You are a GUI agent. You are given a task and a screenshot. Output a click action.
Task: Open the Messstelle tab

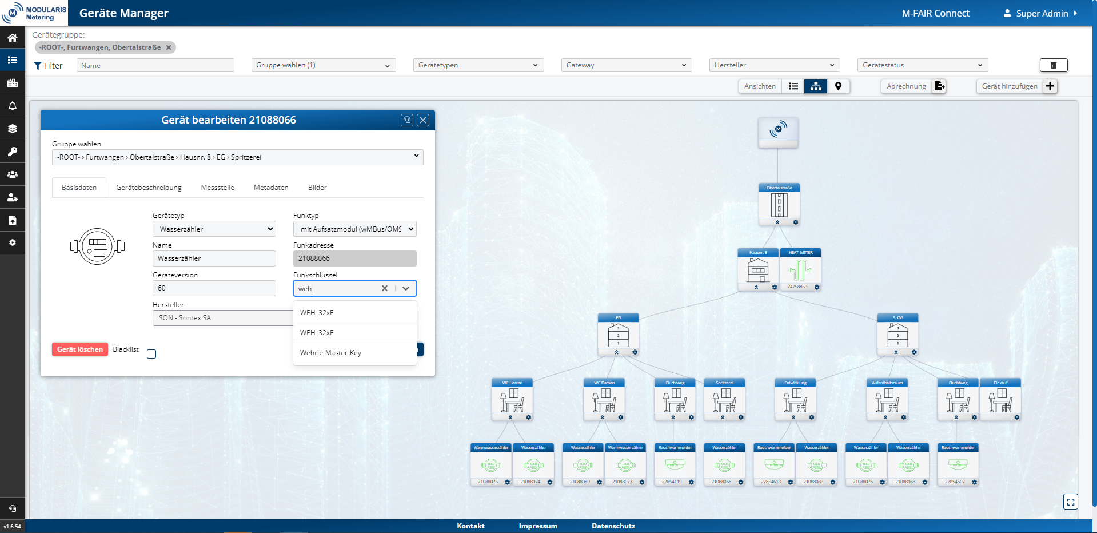pos(217,188)
